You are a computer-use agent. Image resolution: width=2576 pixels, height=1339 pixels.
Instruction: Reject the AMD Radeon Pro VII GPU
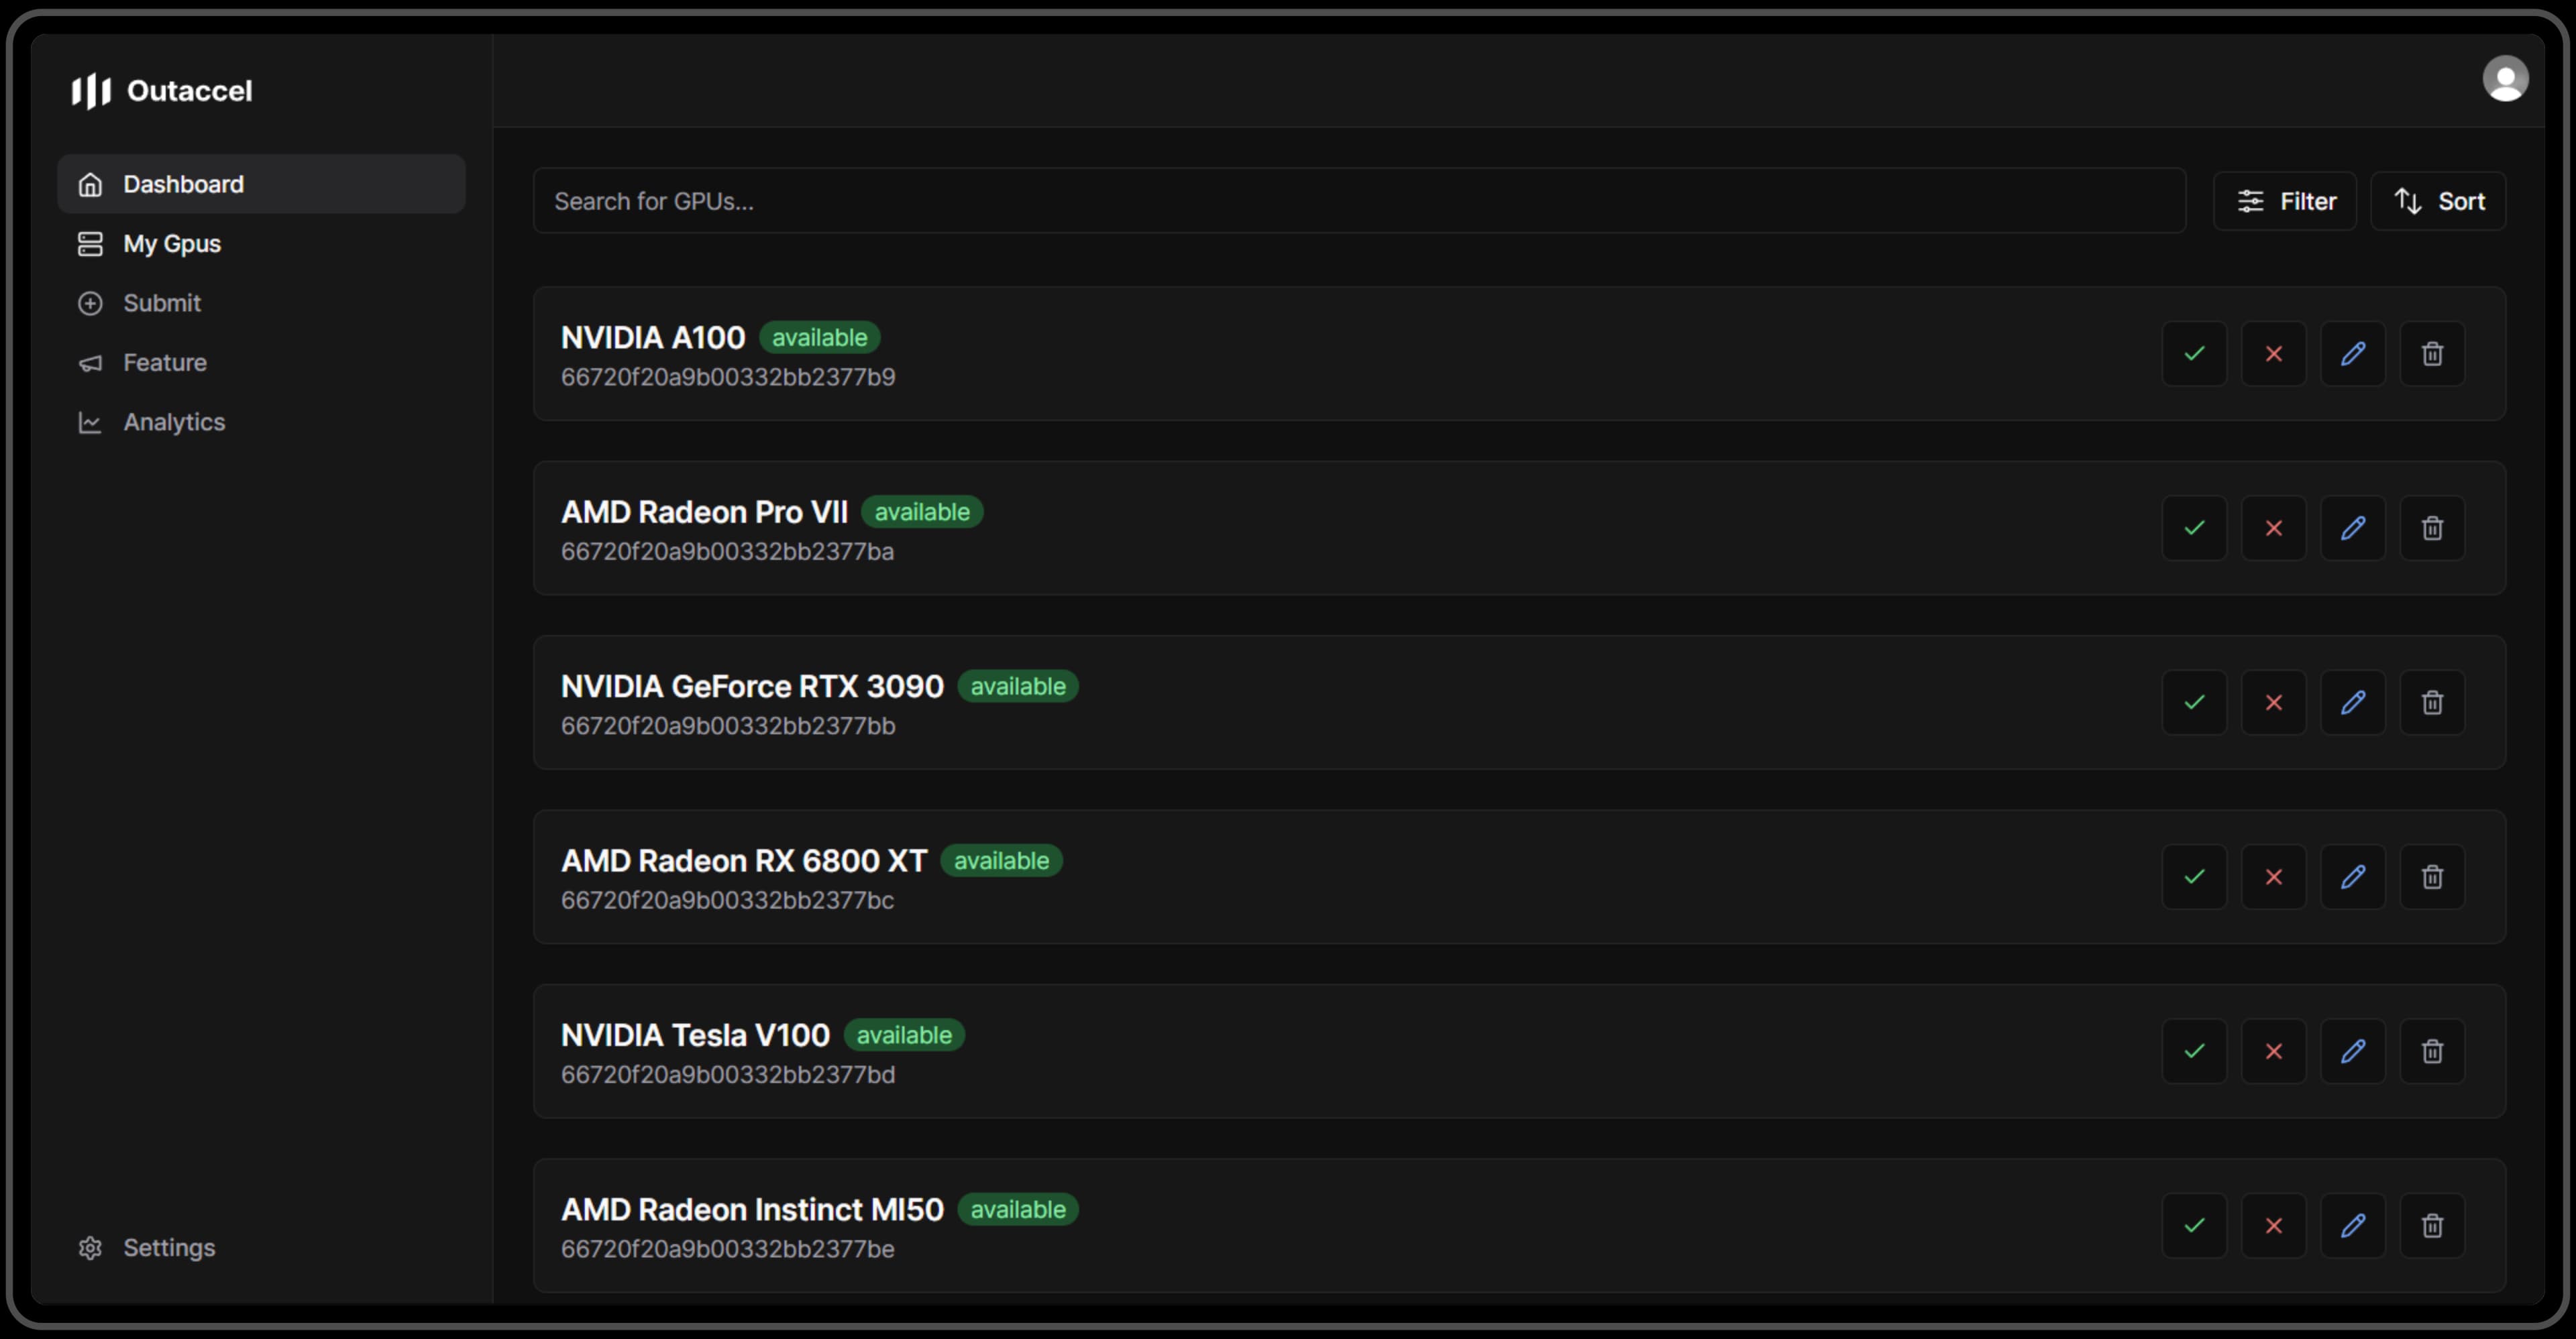2273,528
